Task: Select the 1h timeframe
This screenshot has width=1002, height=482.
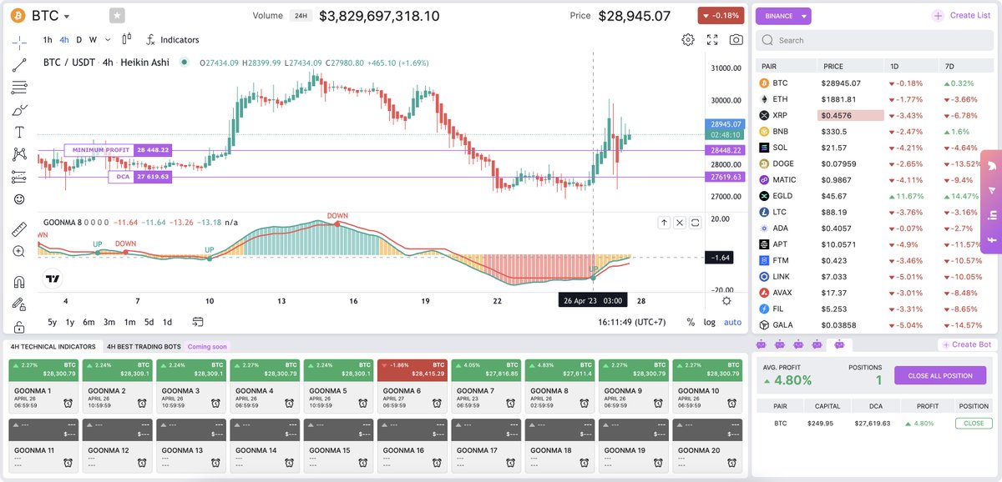Action: (x=48, y=40)
